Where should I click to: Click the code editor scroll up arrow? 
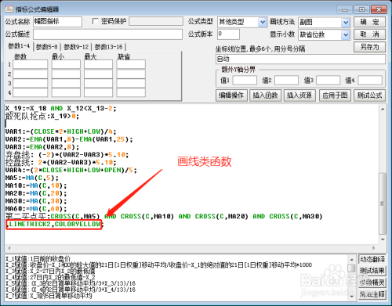[383, 109]
